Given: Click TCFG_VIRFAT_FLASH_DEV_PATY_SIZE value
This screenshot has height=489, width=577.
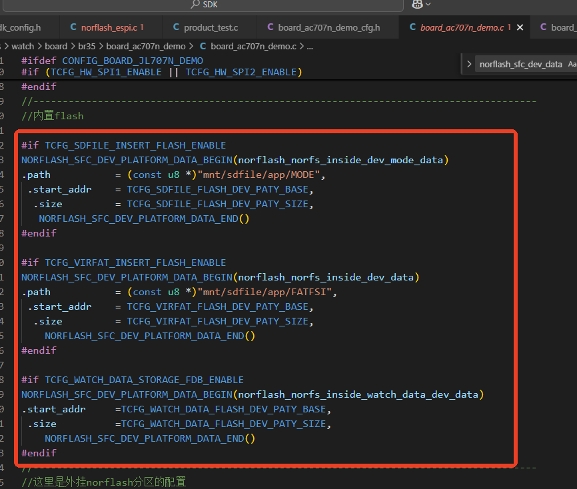Looking at the screenshot, I should pos(217,322).
